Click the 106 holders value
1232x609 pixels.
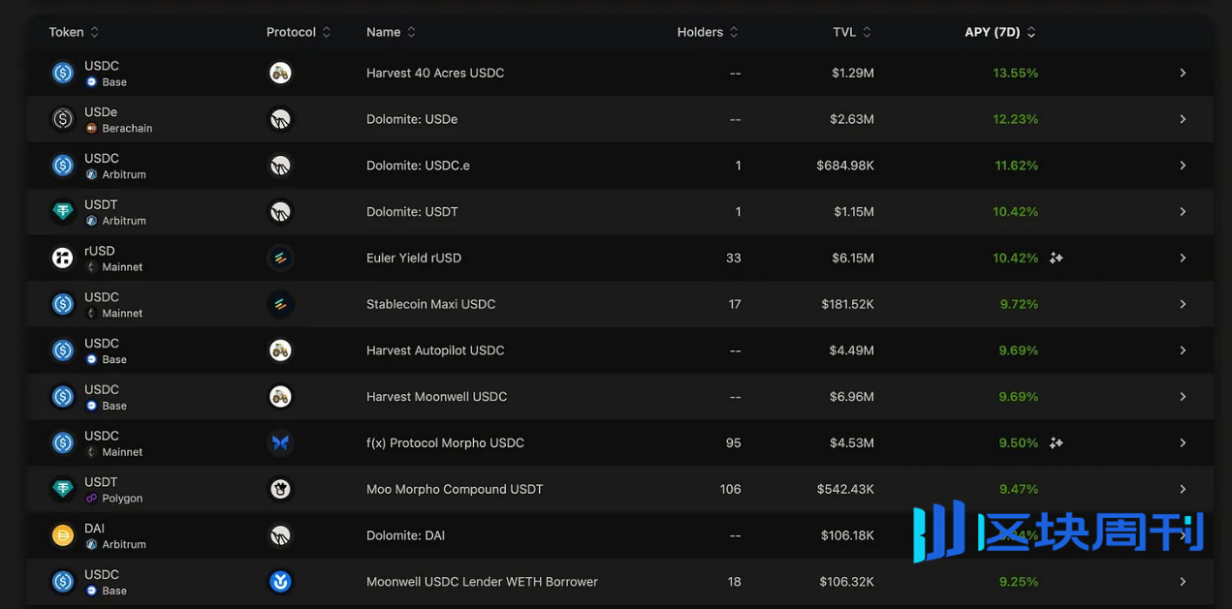(731, 489)
